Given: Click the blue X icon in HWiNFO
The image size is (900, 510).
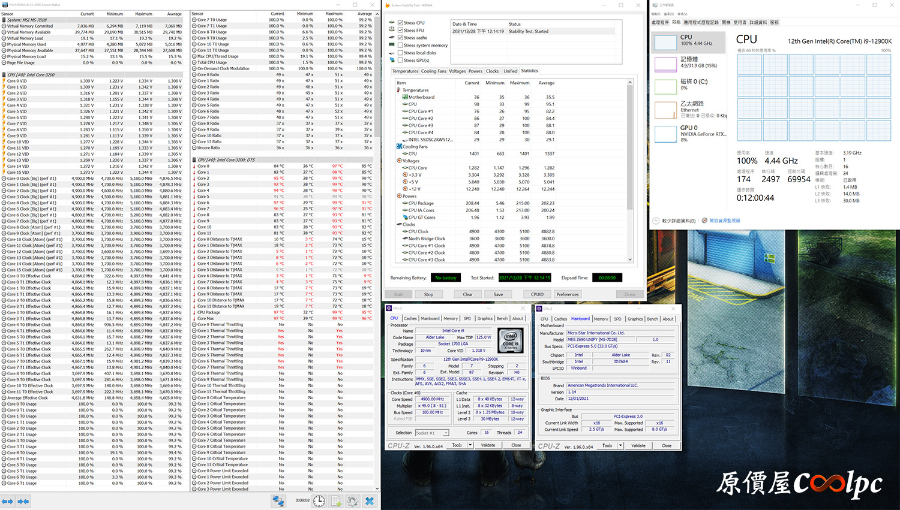Looking at the screenshot, I should pos(370,500).
